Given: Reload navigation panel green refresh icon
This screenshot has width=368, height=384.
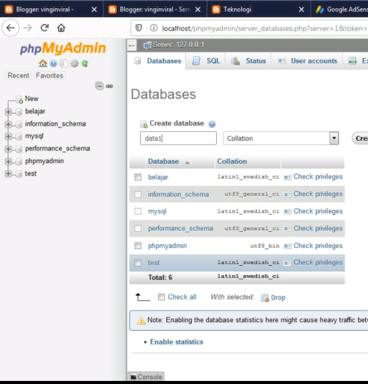Looking at the screenshot, I should click(85, 64).
